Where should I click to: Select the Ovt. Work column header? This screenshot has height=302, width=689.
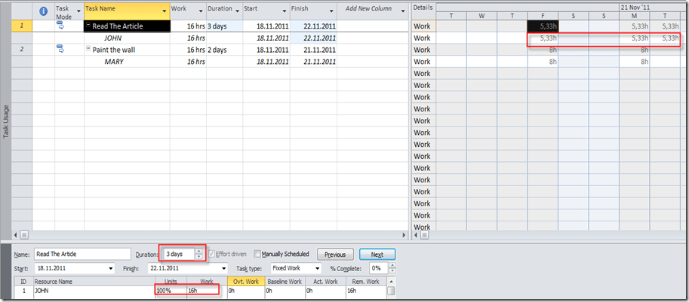244,282
